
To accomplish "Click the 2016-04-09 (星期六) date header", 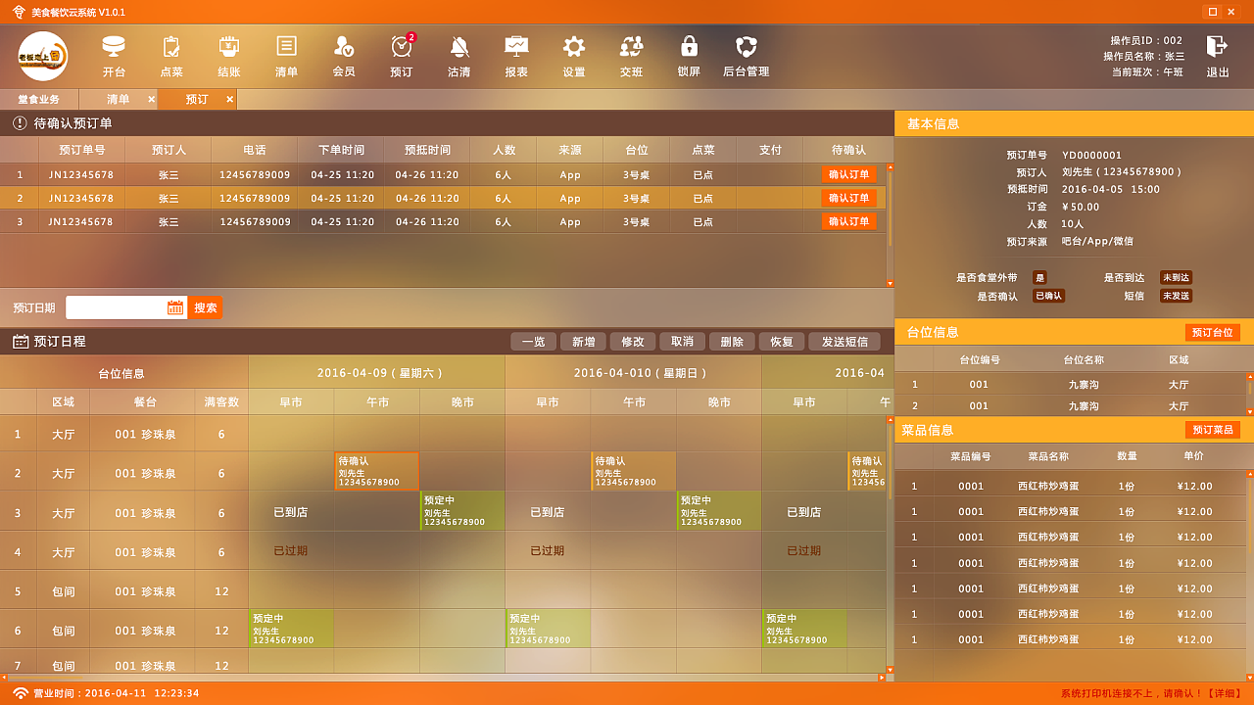I will point(376,373).
